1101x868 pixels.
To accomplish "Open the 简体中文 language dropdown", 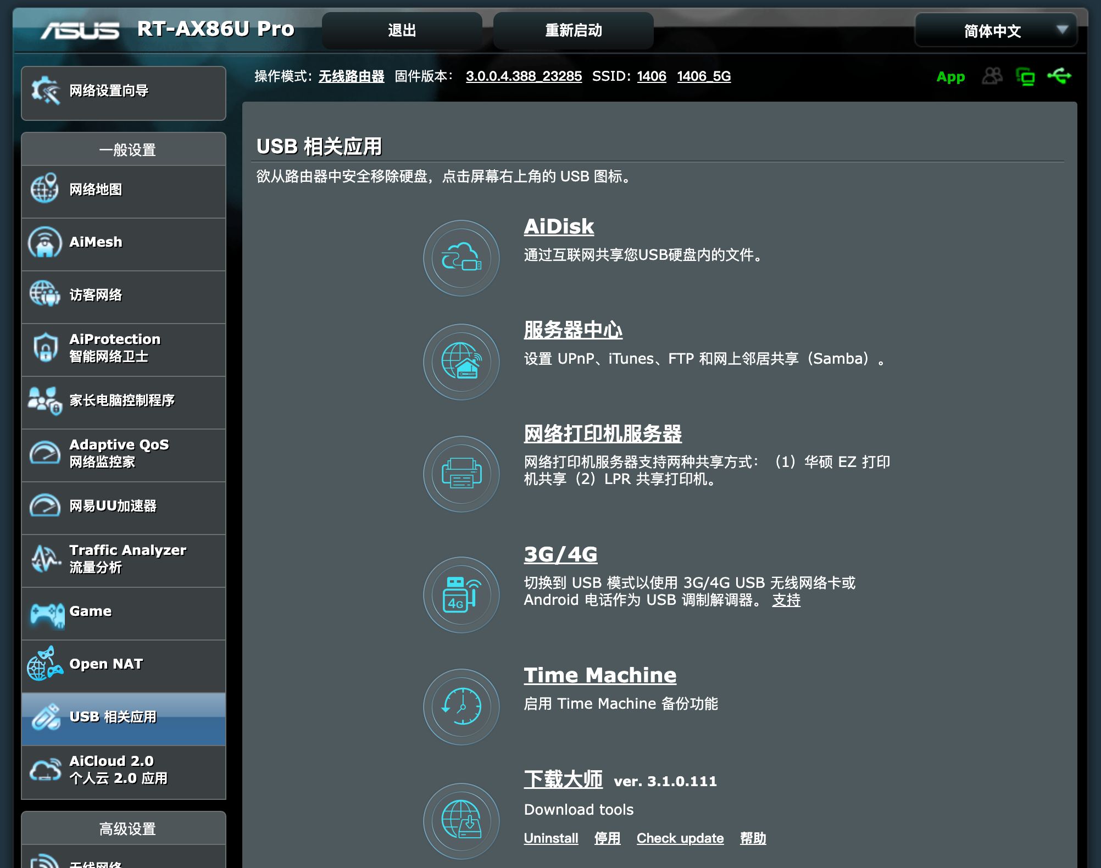I will point(996,30).
